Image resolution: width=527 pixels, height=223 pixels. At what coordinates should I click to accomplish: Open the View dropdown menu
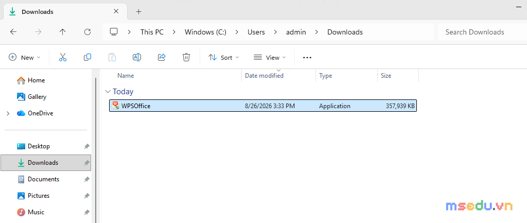[x=270, y=57]
